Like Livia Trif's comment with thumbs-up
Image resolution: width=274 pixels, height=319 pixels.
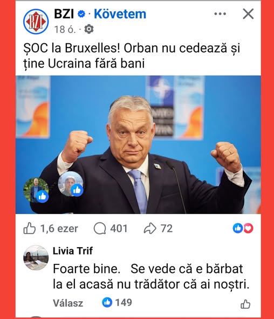(x=245, y=304)
